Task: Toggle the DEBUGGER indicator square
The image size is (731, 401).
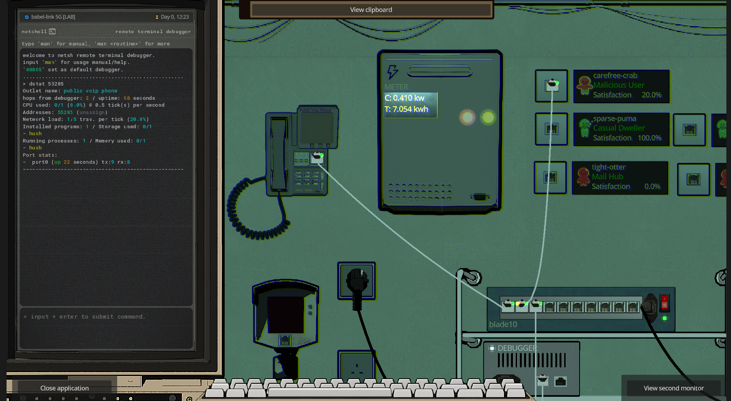Action: pos(492,348)
